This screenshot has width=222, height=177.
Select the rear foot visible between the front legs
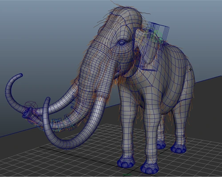161,145
